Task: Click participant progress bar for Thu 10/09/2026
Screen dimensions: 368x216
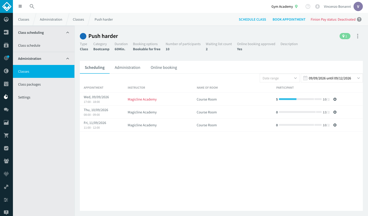Action: [300, 112]
